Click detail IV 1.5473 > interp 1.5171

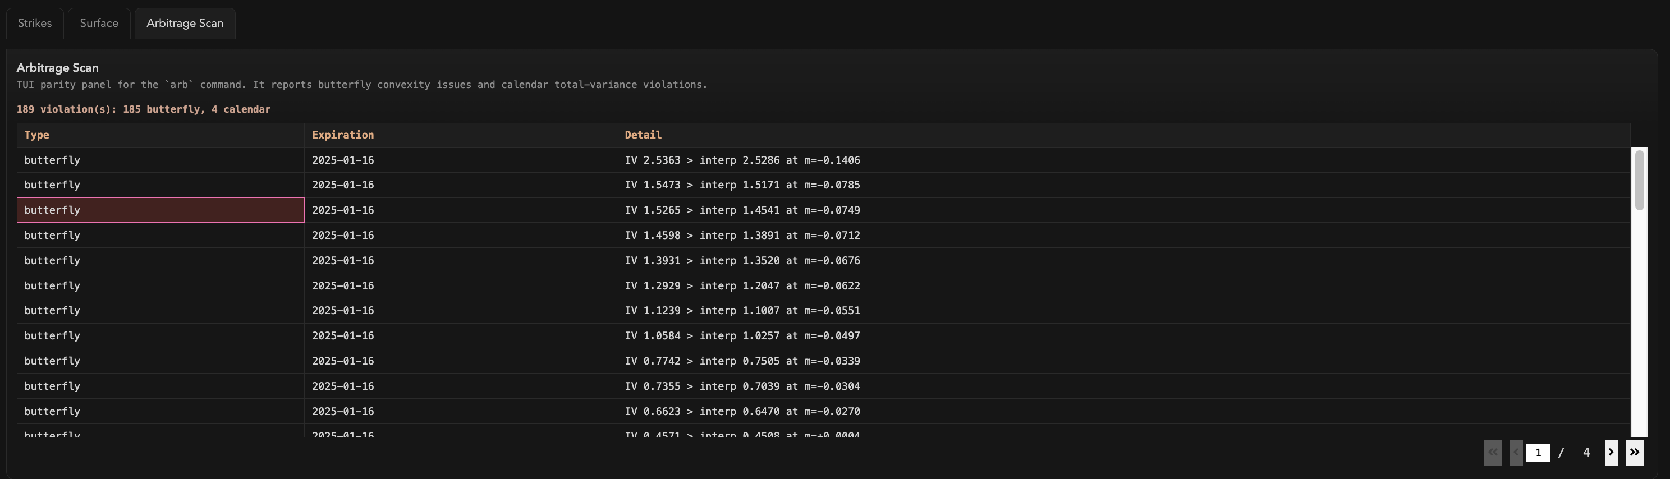[x=742, y=186]
